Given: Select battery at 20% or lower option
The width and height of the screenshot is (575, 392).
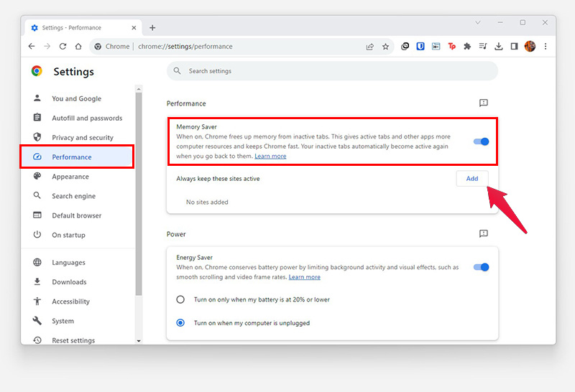Looking at the screenshot, I should [180, 299].
